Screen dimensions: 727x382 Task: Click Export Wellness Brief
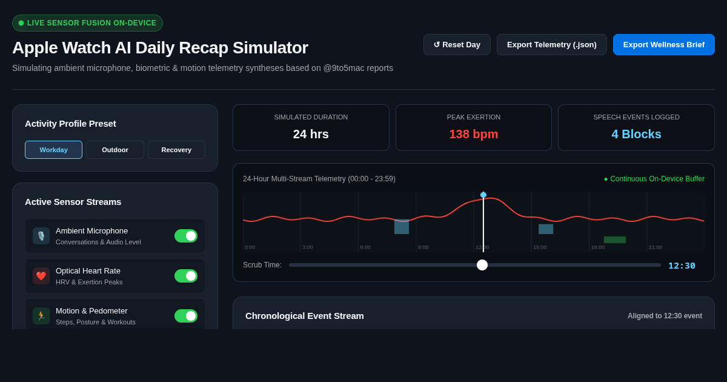point(664,45)
